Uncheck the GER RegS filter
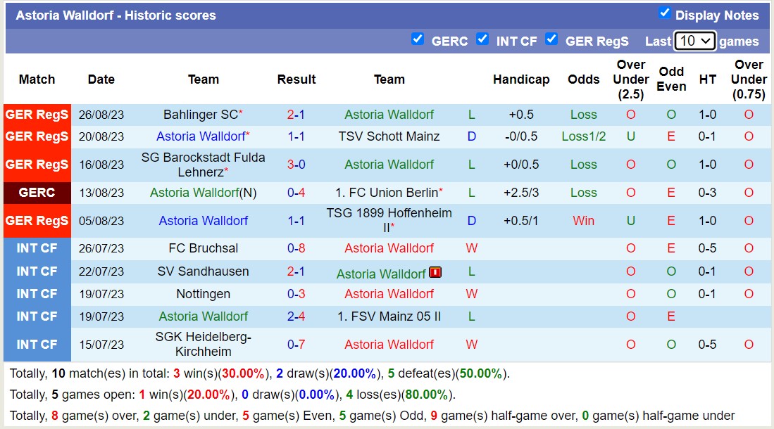Image resolution: width=774 pixels, height=429 pixels. point(552,39)
